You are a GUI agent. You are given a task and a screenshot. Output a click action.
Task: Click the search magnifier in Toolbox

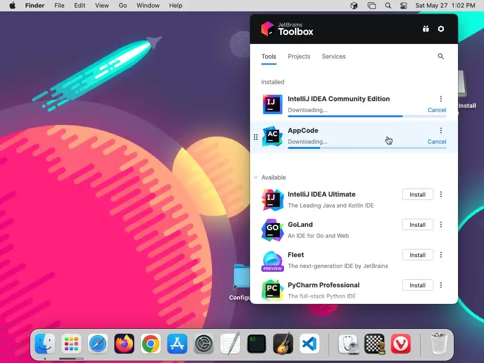pos(441,56)
